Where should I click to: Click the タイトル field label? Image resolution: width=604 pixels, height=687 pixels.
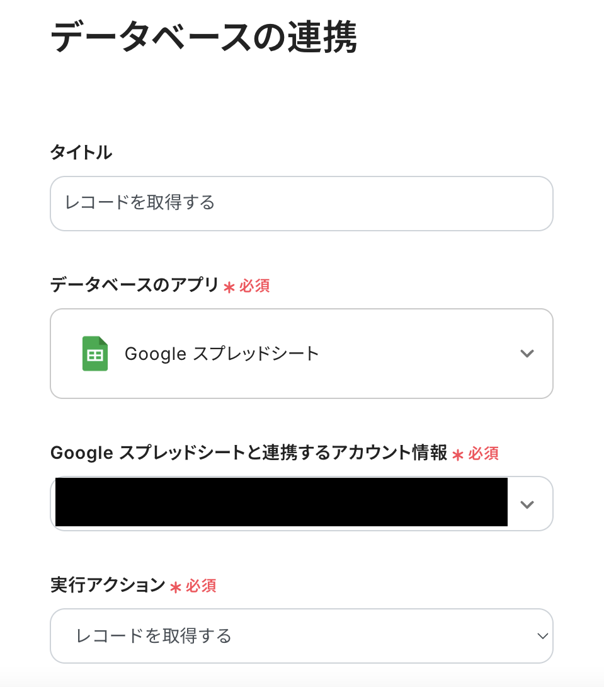coord(81,152)
